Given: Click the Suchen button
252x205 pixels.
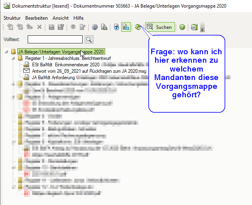Looking at the screenshot, I should click(160, 27).
